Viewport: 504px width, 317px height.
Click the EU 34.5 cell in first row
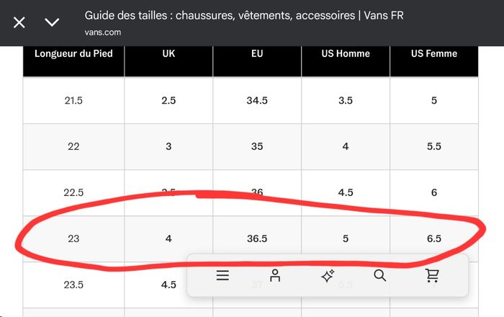(x=257, y=100)
